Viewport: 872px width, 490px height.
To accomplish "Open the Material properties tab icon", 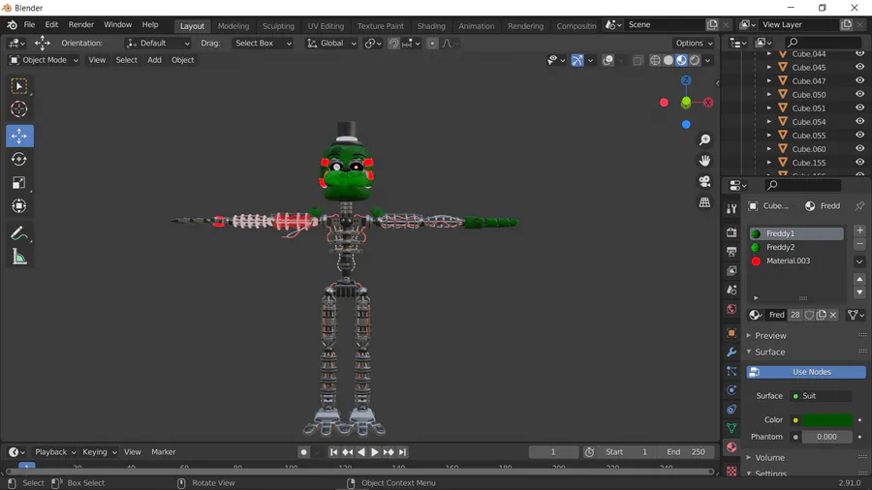I will 732,447.
